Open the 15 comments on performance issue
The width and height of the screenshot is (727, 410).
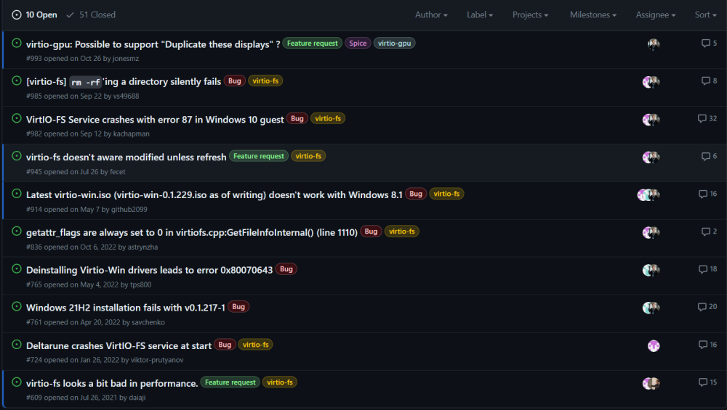pos(707,382)
